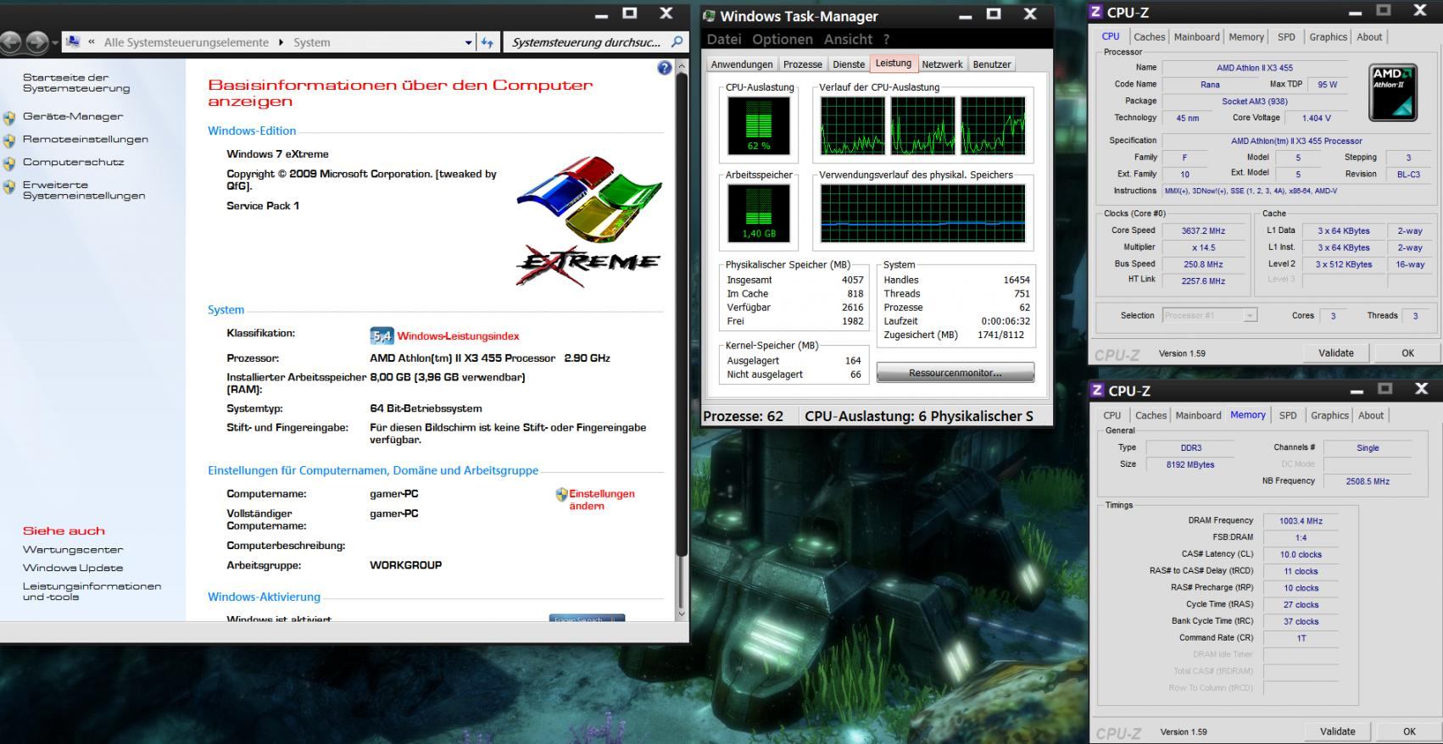Open the address bar history dropdown arrow
This screenshot has height=744, width=1443.
coord(468,42)
